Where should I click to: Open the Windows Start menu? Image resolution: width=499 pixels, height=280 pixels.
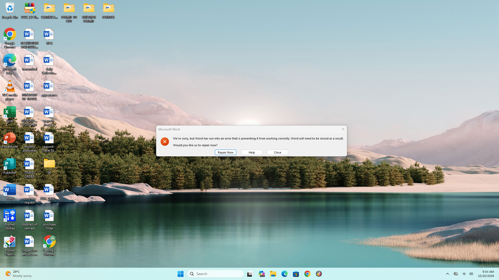point(181,274)
